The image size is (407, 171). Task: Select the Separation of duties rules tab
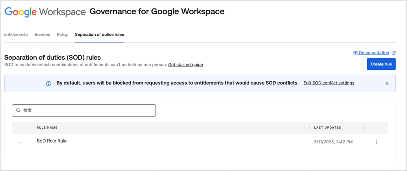[99, 35]
